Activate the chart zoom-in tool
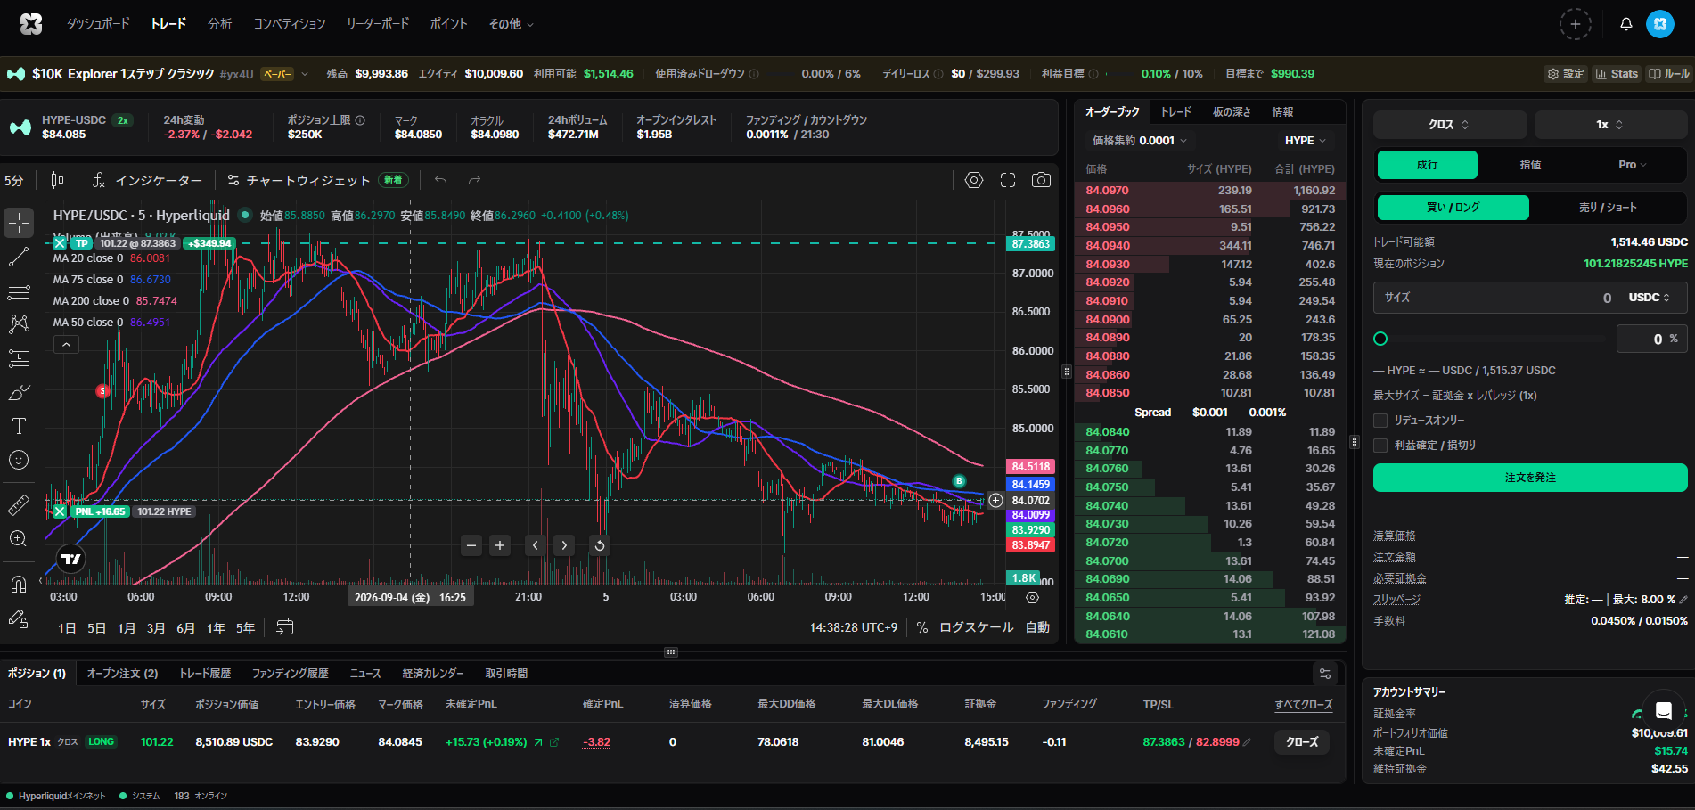 click(x=19, y=538)
